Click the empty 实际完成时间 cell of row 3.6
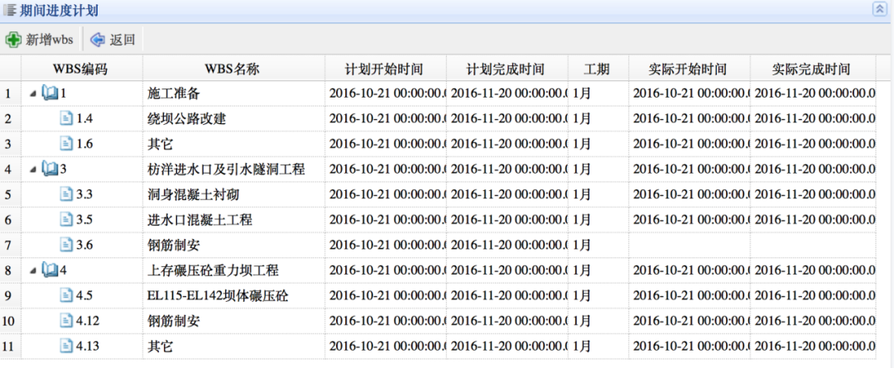The height and width of the screenshot is (368, 894). click(x=813, y=245)
